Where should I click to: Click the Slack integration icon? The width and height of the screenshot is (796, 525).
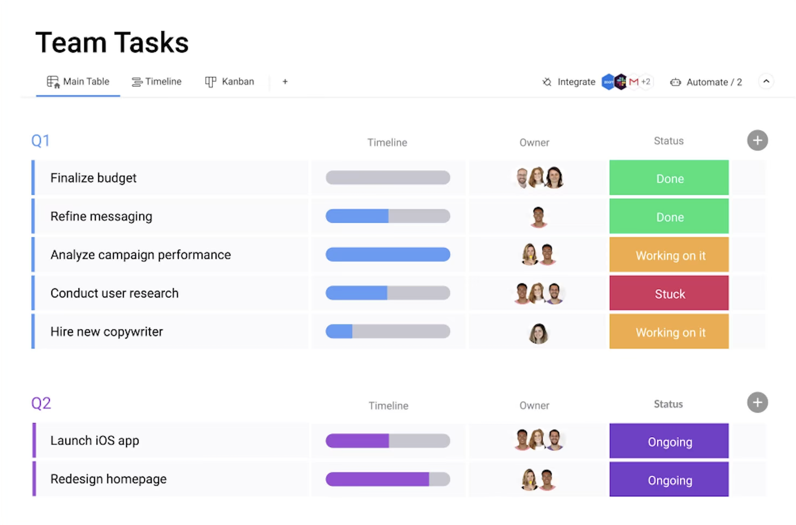click(621, 82)
